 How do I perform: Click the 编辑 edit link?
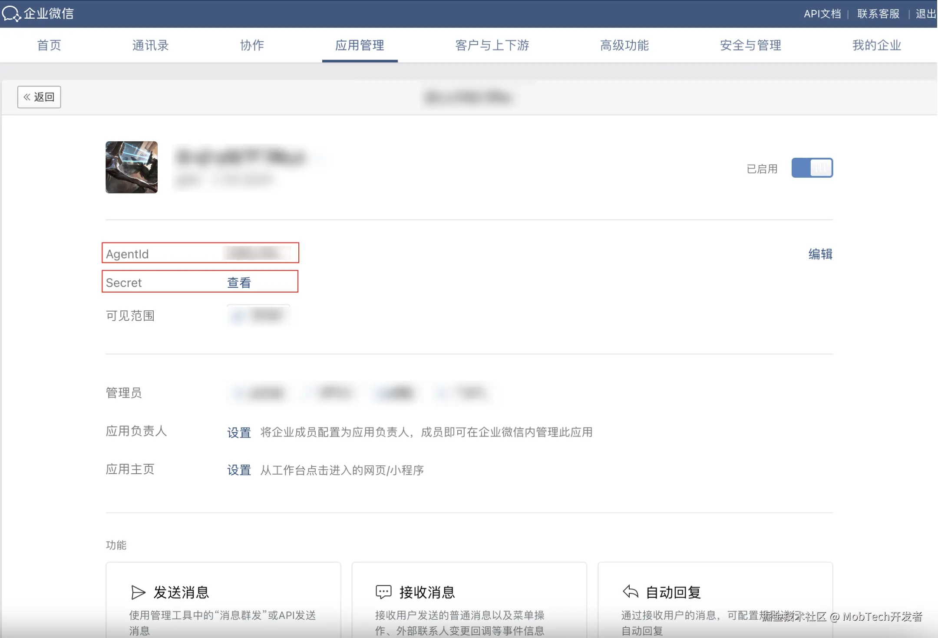[x=820, y=254]
